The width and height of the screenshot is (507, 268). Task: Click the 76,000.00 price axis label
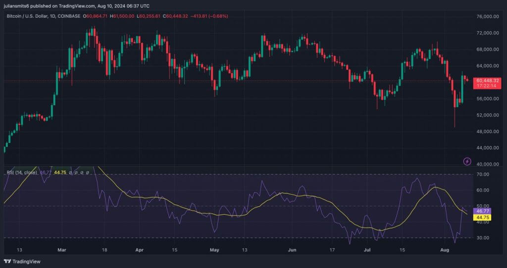pos(487,16)
